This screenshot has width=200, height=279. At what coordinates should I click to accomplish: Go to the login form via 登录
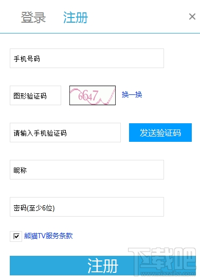(33, 18)
